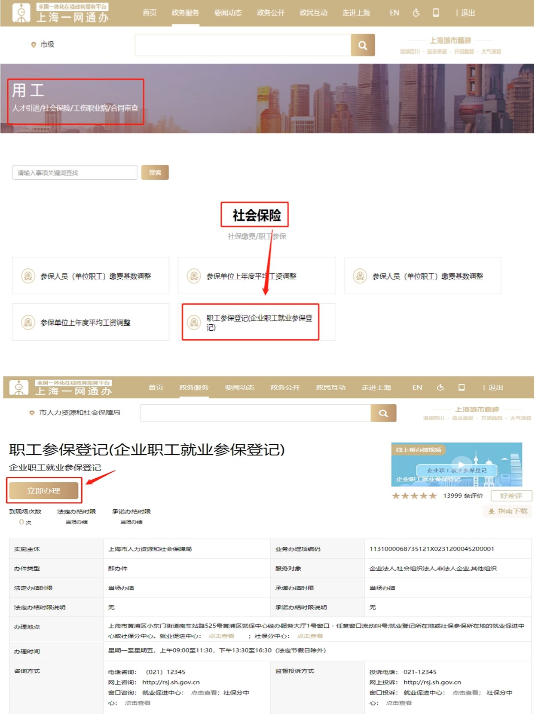Click 退出 on the 市级 page header

click(x=468, y=13)
